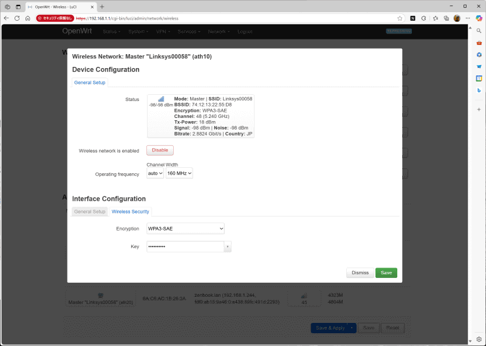486x346 pixels.
Task: Open sidebar Bing icon
Action: click(479, 91)
